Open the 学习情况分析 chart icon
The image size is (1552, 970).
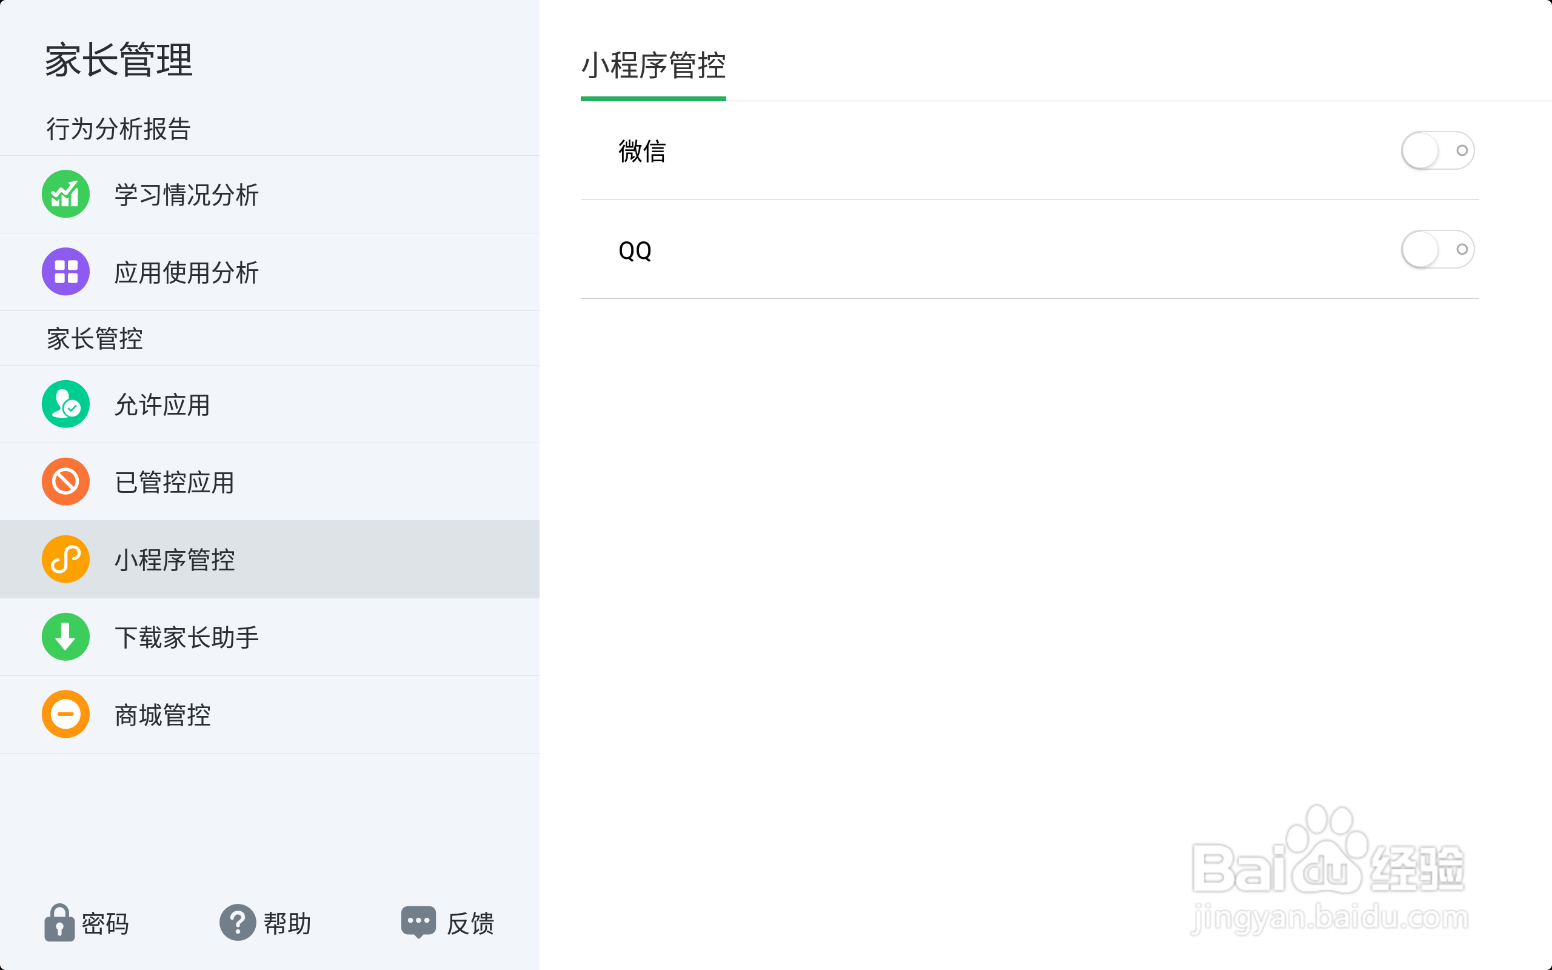click(x=65, y=194)
